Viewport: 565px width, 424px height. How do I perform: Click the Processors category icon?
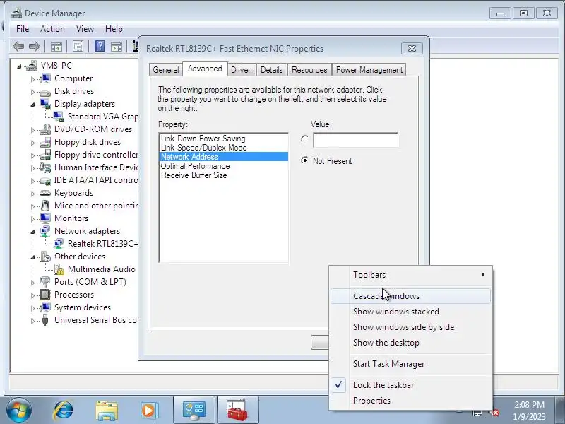pyautogui.click(x=45, y=295)
